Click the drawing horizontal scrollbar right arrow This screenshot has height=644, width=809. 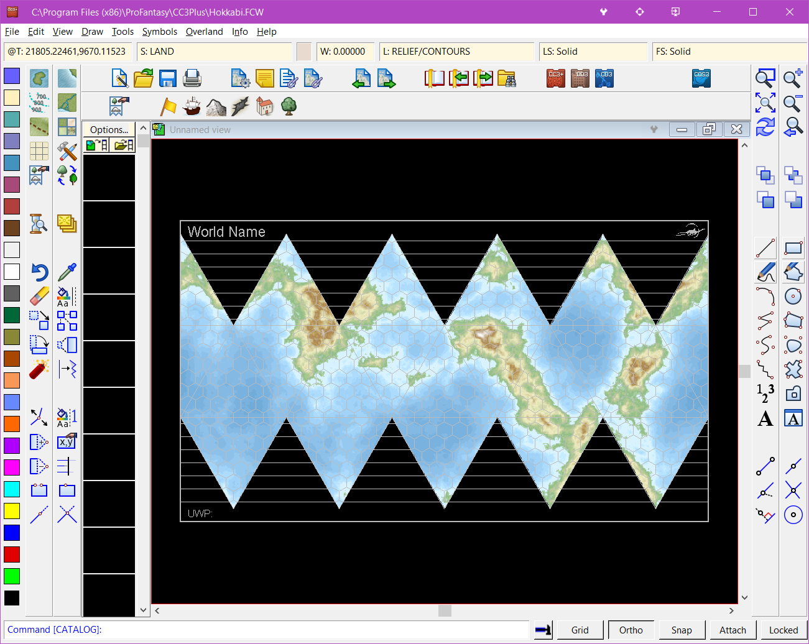(x=731, y=610)
